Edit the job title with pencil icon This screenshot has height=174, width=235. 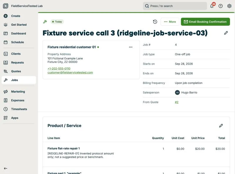226,33
